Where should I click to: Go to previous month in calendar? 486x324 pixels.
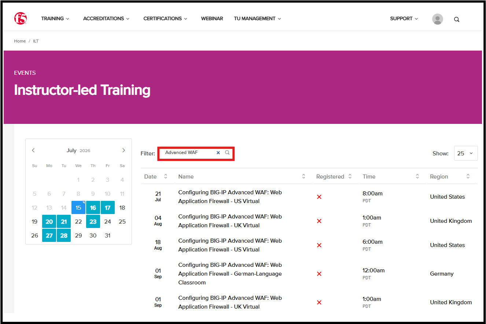(33, 150)
